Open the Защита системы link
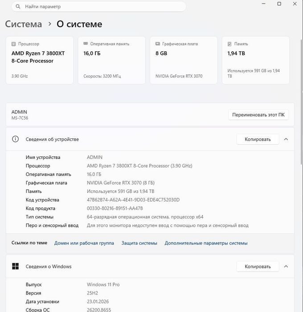This screenshot has width=303, height=312. [x=139, y=243]
